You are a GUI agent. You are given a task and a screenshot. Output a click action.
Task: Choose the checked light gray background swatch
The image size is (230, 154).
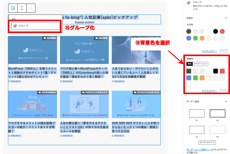coord(202,71)
